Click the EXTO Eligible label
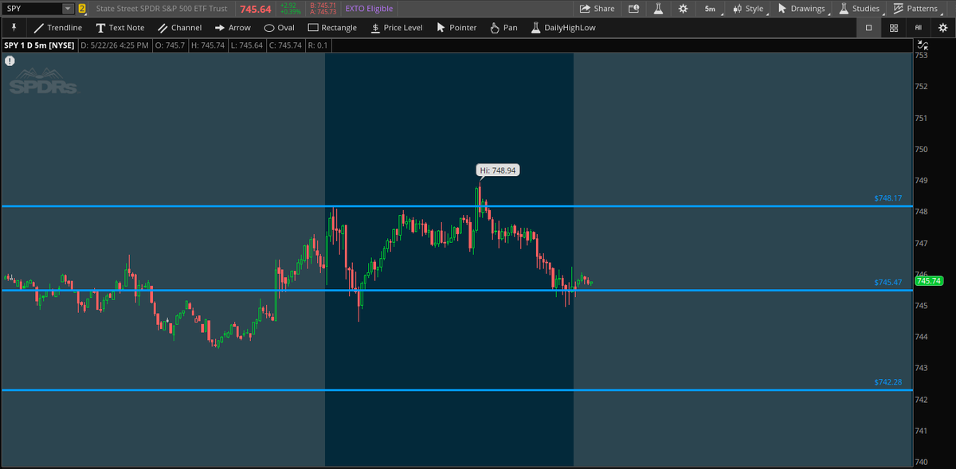 pyautogui.click(x=369, y=9)
